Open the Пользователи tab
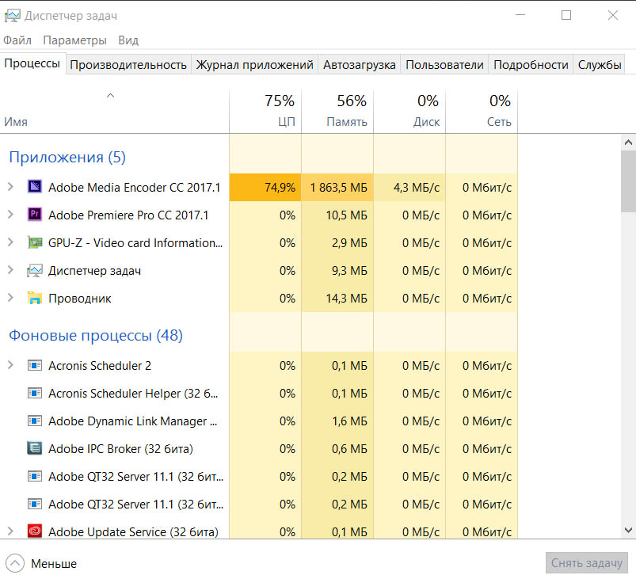636x575 pixels. pos(444,65)
